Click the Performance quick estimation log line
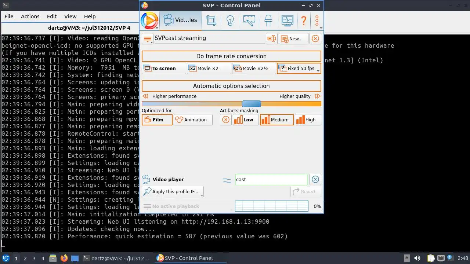 pyautogui.click(x=144, y=236)
